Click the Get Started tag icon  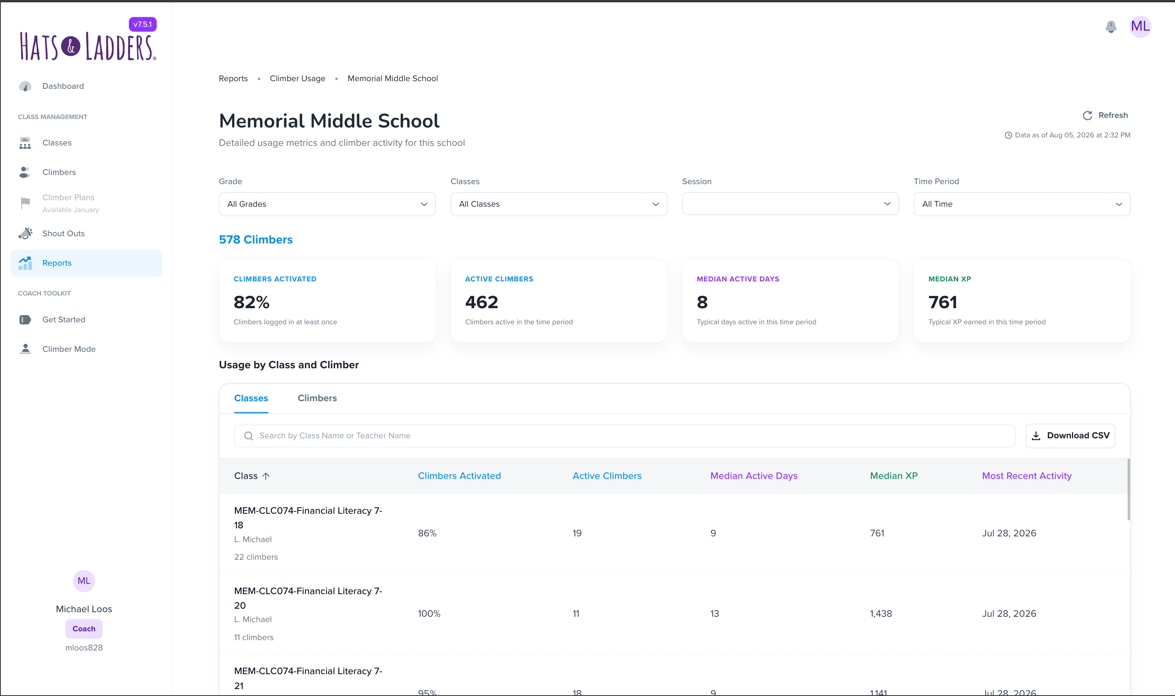[x=25, y=320]
